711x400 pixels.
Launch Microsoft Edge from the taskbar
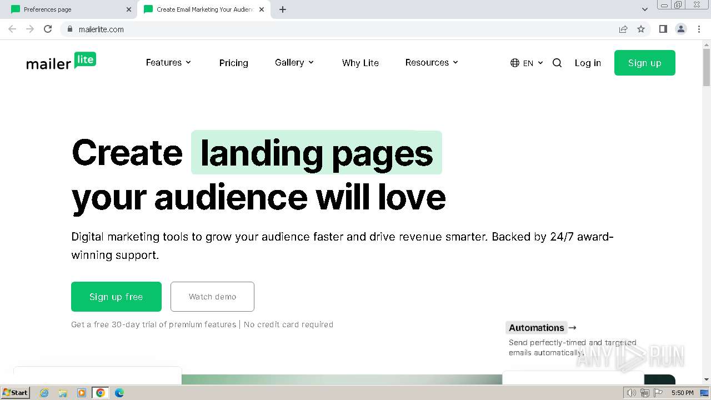tap(119, 393)
